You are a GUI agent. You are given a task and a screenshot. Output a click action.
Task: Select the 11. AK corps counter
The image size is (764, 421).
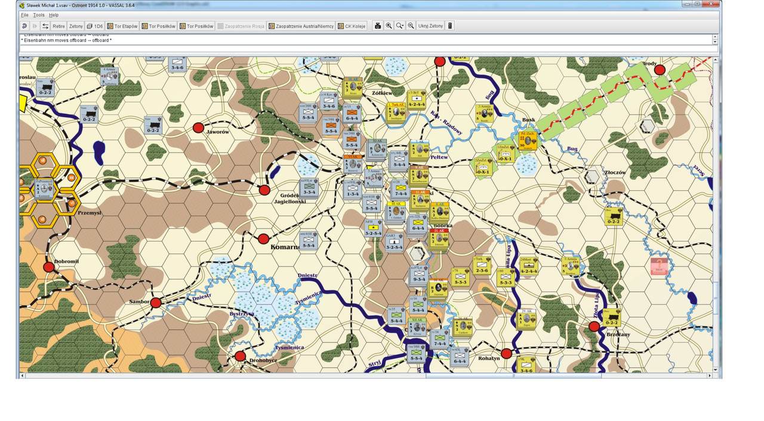420,200
